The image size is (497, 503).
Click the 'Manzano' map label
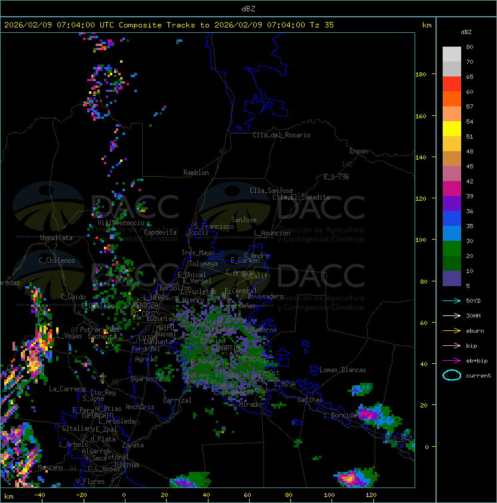[x=50, y=467]
